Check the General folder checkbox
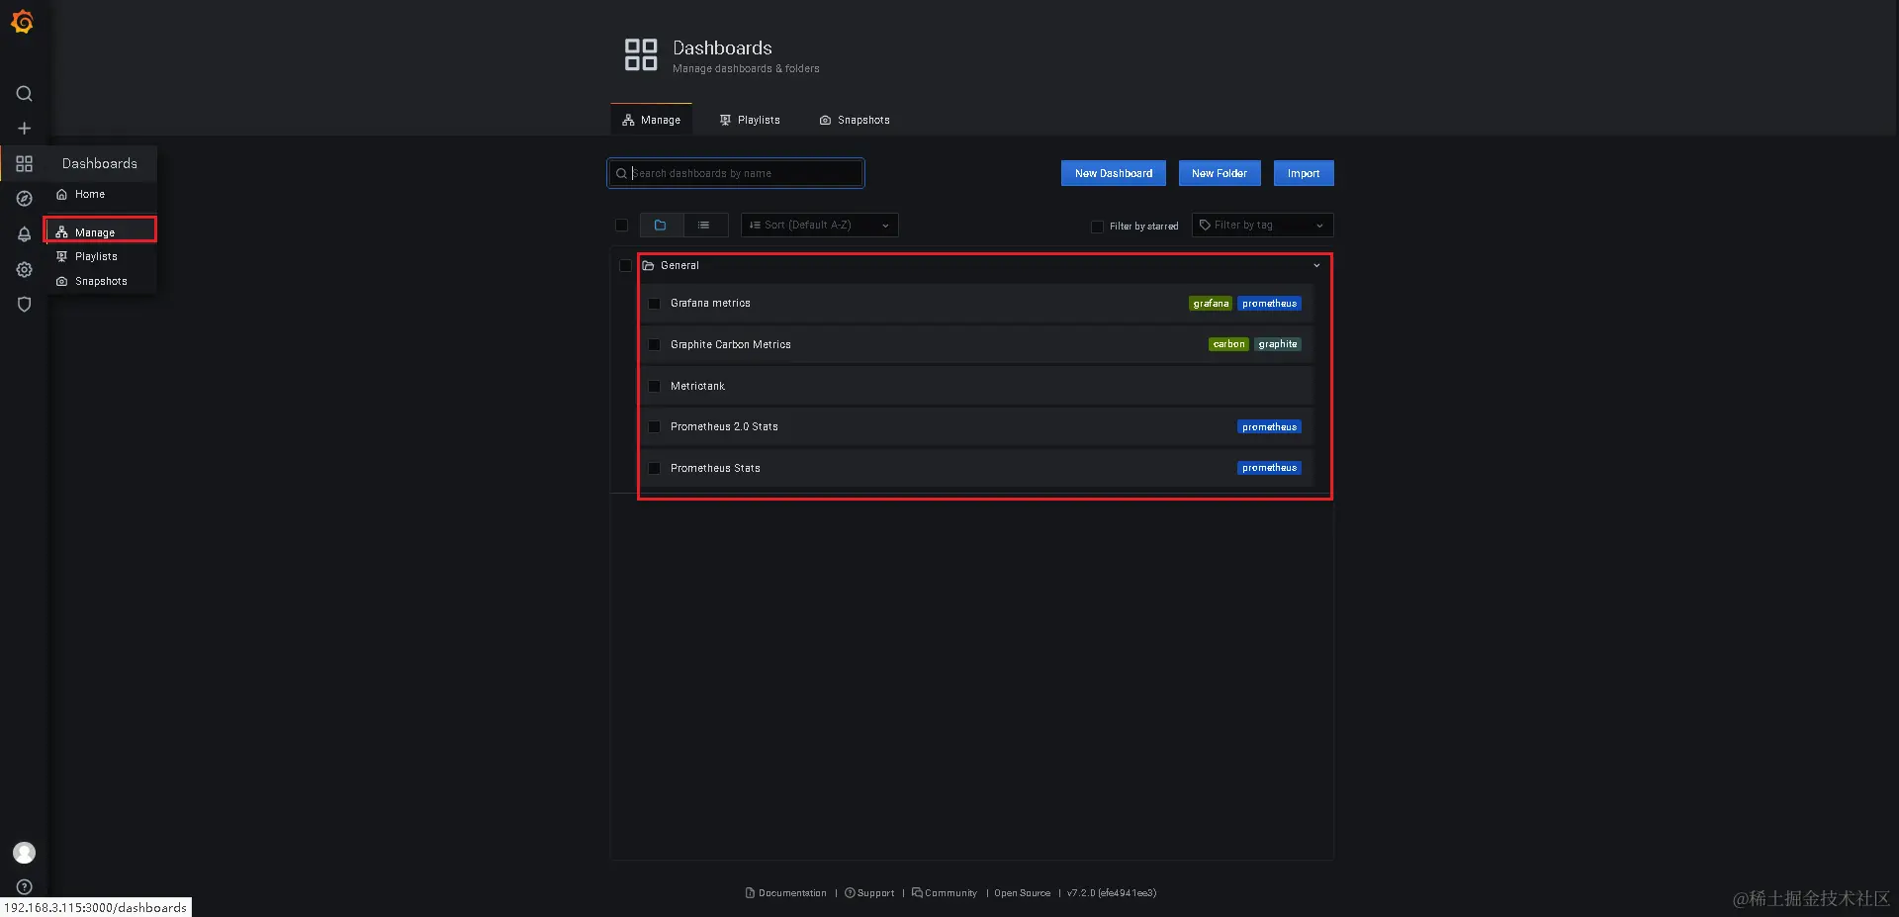The height and width of the screenshot is (917, 1899). pyautogui.click(x=625, y=266)
